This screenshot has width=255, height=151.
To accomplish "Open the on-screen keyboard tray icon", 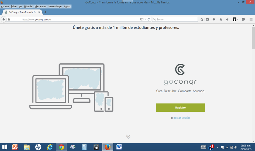I will [203, 147].
